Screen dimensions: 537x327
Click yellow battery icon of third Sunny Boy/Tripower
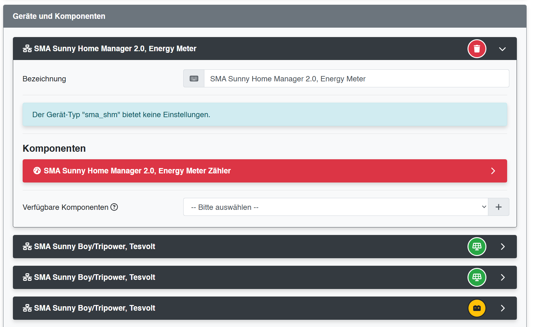point(477,308)
